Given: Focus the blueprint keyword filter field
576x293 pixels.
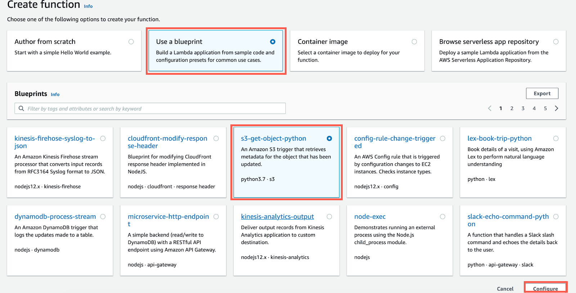Looking at the screenshot, I should click(150, 108).
